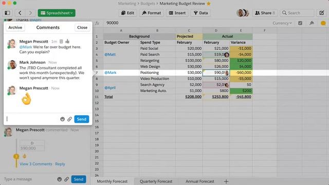
Task: Click Send beside Type a message
Action: (x=79, y=179)
